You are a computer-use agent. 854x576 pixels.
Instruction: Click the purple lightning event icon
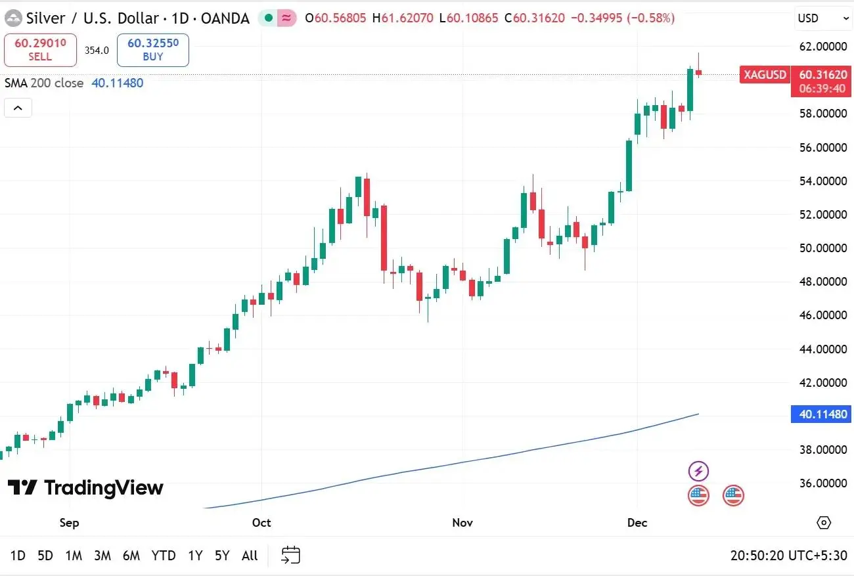click(x=698, y=471)
